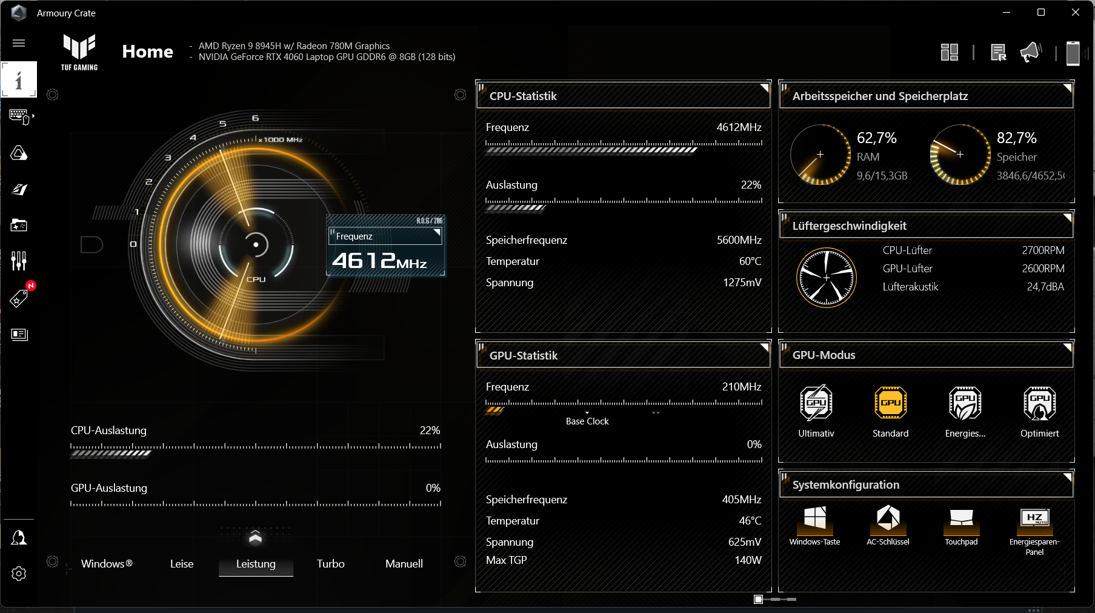Open the hamburger menu in the sidebar
This screenshot has height=613, width=1095.
19,43
